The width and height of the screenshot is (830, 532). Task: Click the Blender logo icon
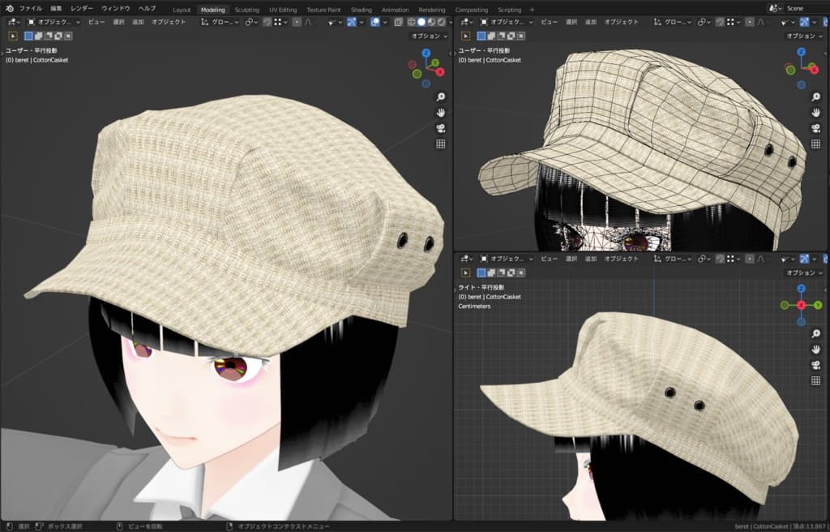(9, 8)
